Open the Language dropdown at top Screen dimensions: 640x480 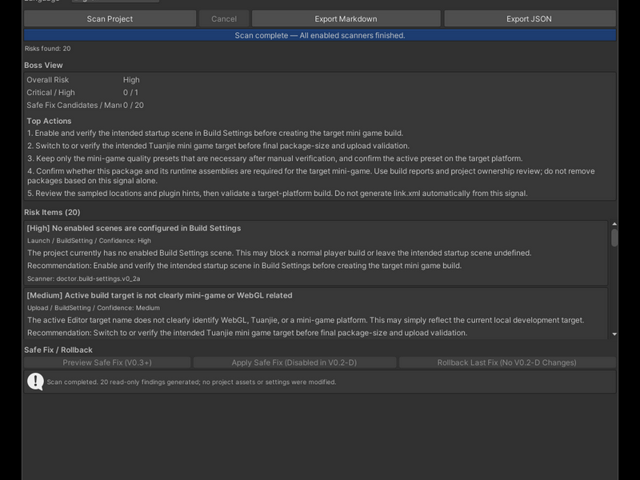tap(115, 2)
